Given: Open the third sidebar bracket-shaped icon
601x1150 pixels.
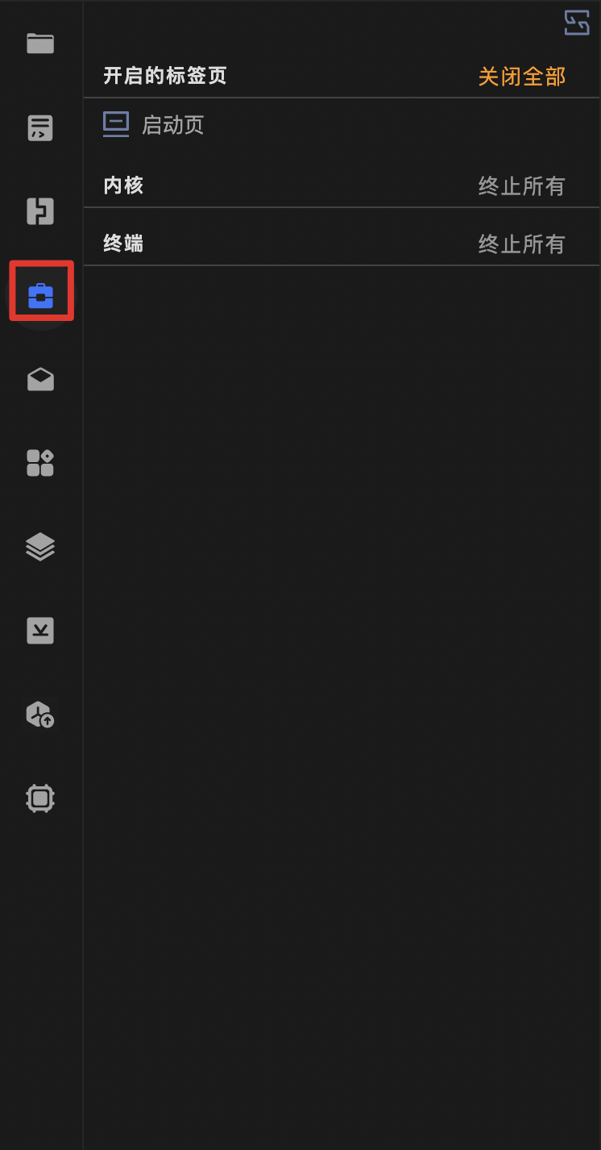Looking at the screenshot, I should pos(40,211).
